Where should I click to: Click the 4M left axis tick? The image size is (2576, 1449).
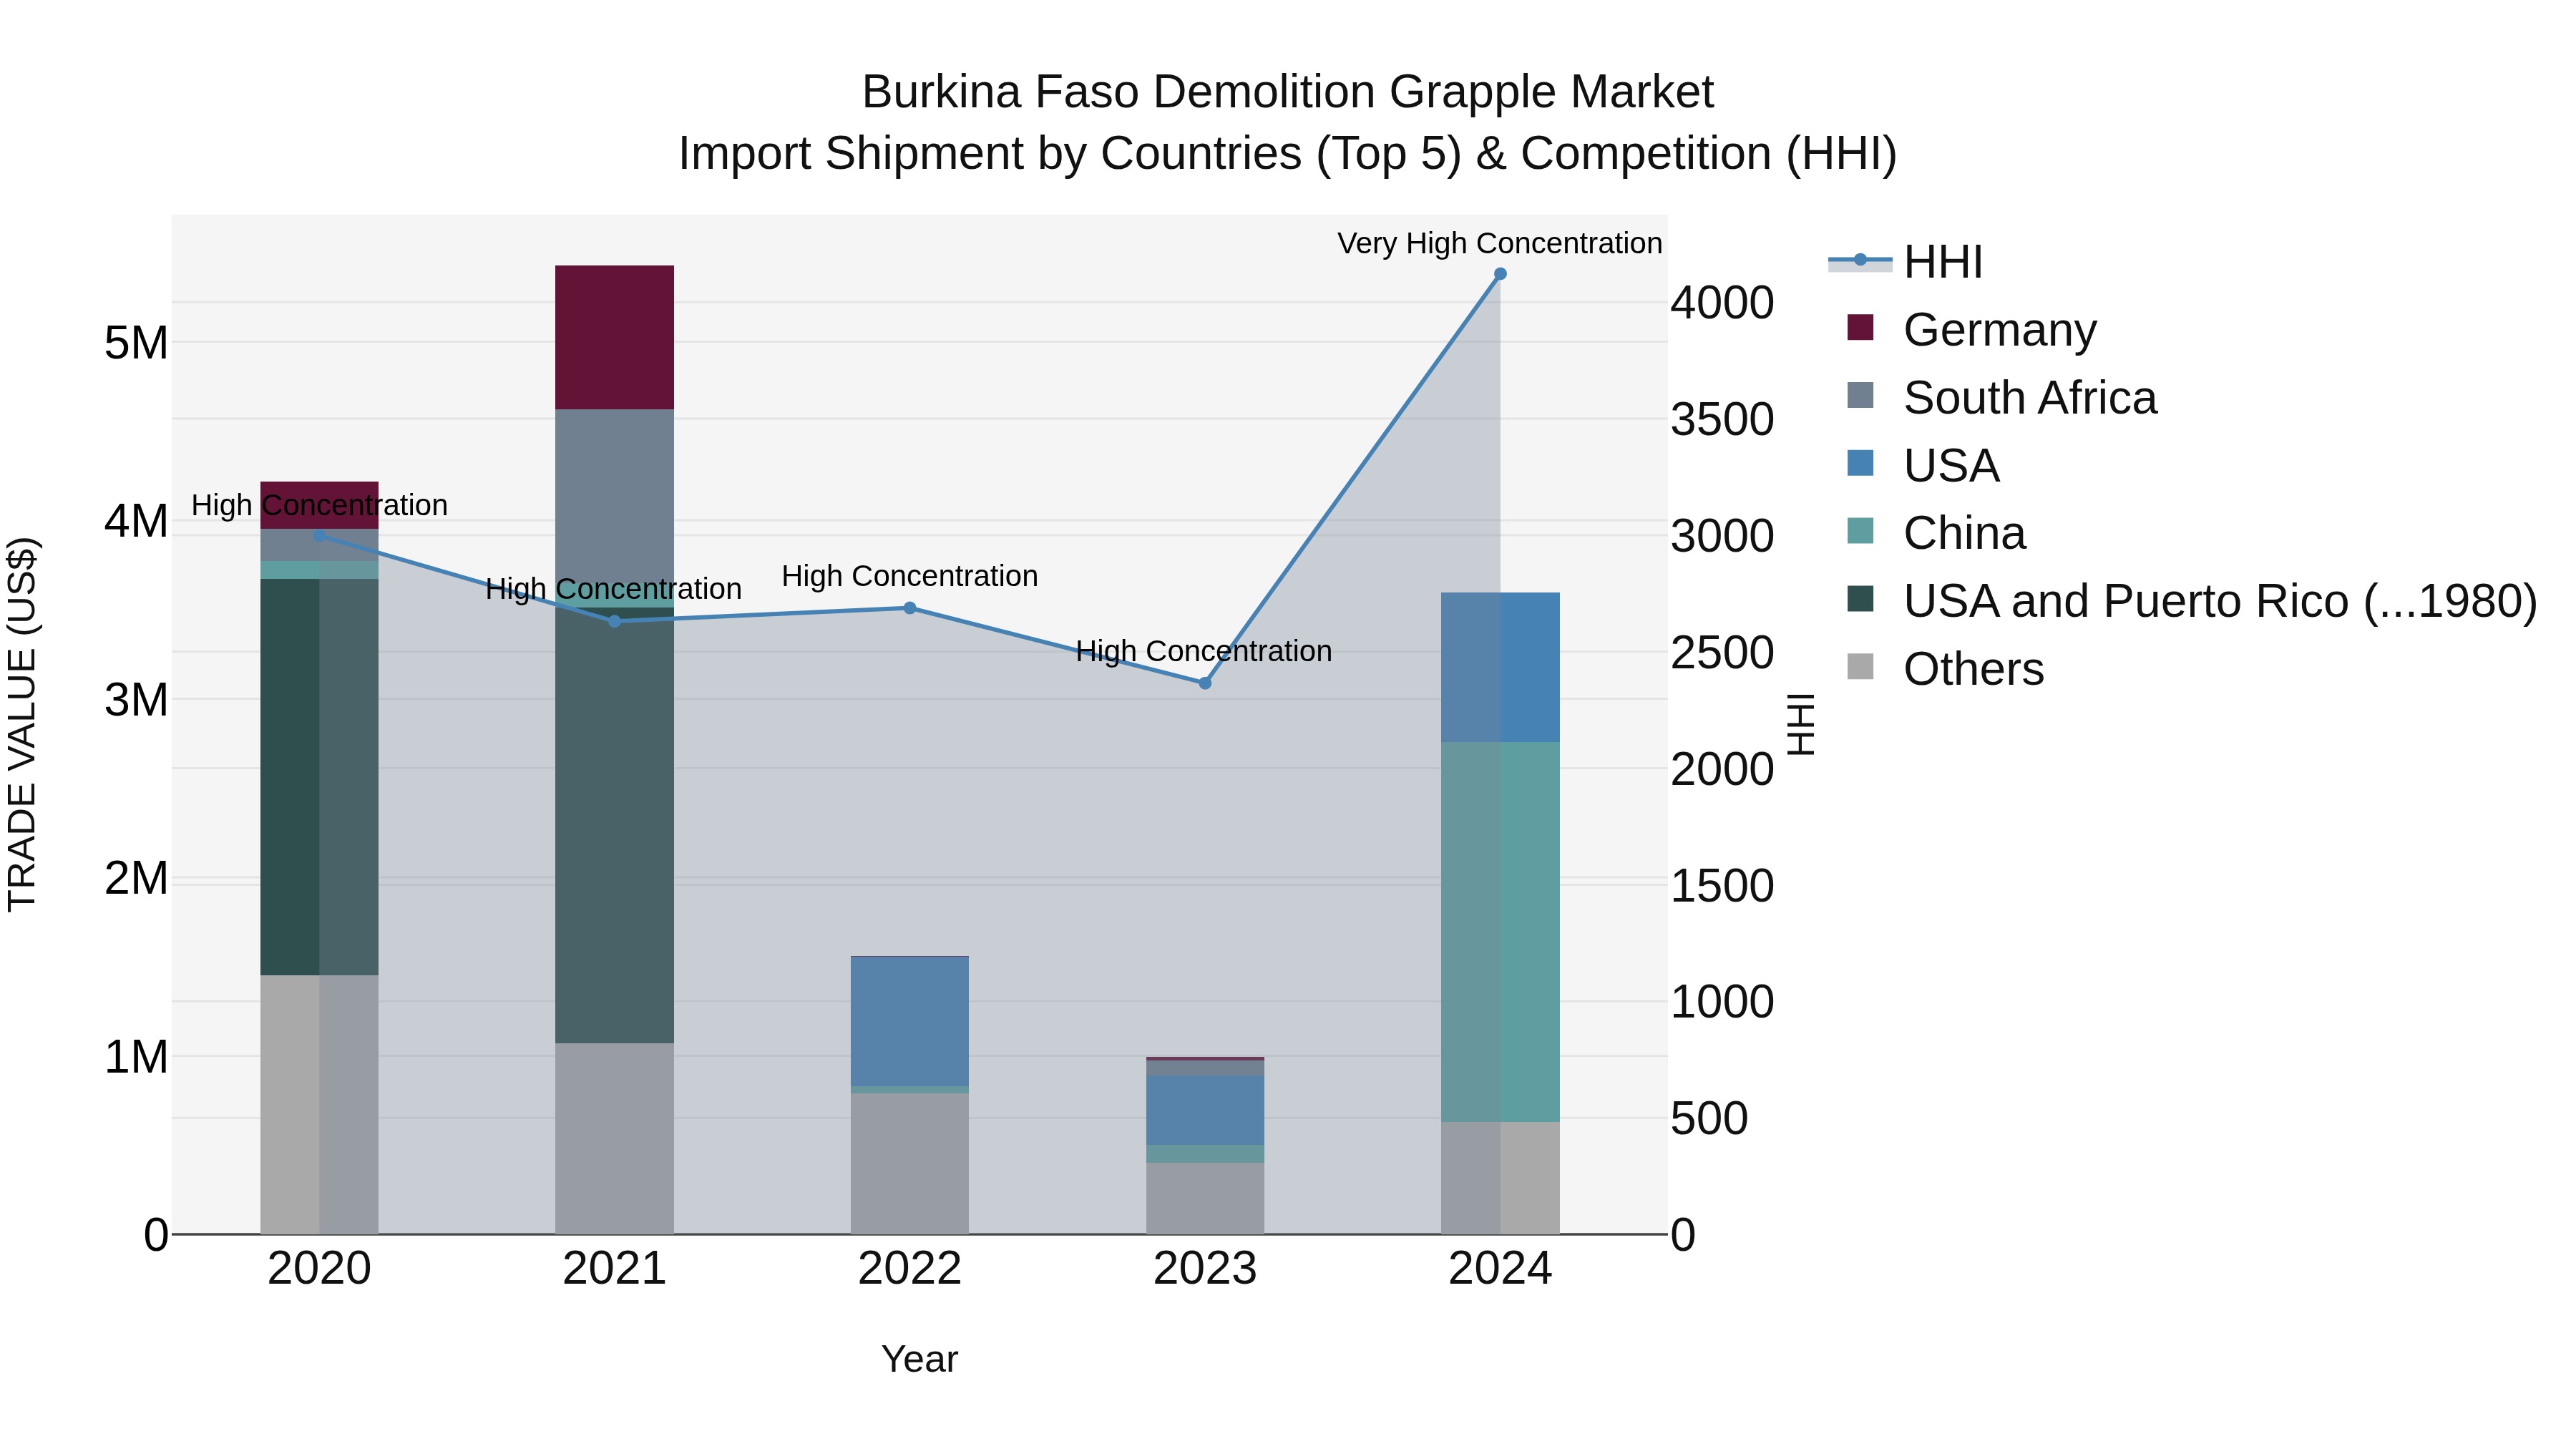tap(136, 521)
